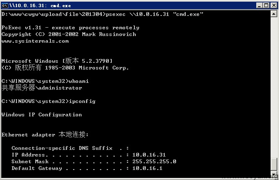Click the scrollbar up arrow
Image resolution: width=279 pixels, height=180 pixels.
[x=274, y=14]
